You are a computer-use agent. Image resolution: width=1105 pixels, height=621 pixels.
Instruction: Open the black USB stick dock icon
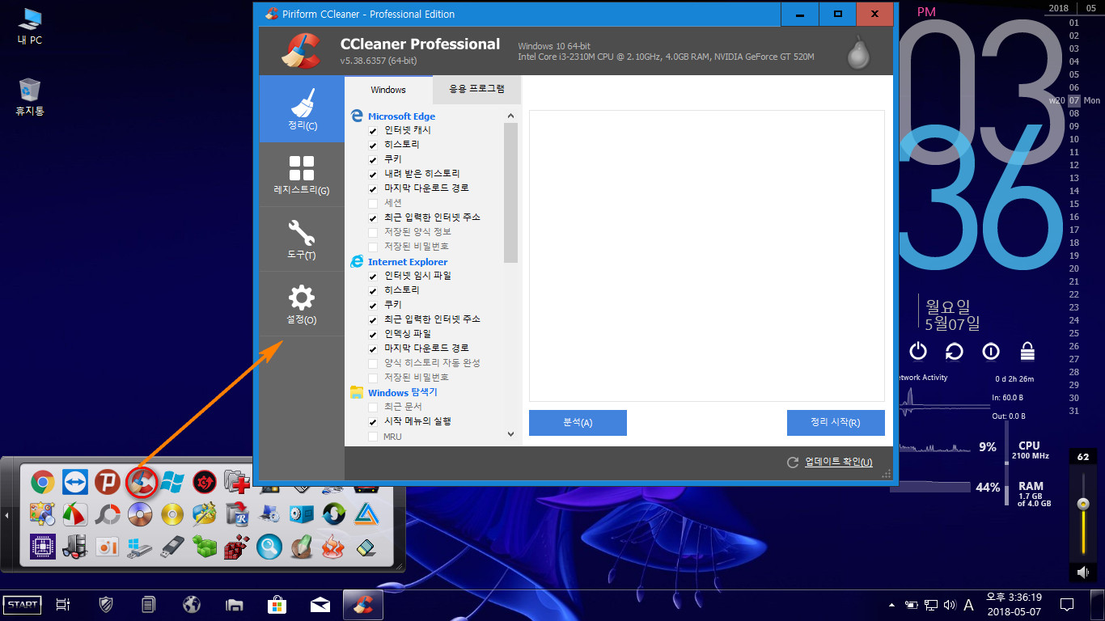[x=172, y=547]
